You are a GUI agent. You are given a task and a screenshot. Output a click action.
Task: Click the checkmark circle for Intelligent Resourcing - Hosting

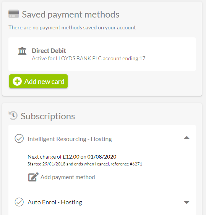point(19,138)
